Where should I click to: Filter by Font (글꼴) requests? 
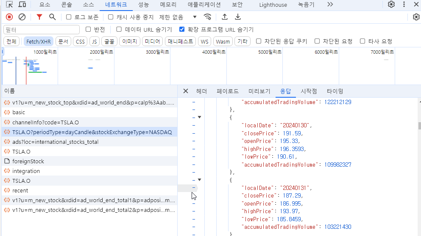109,41
